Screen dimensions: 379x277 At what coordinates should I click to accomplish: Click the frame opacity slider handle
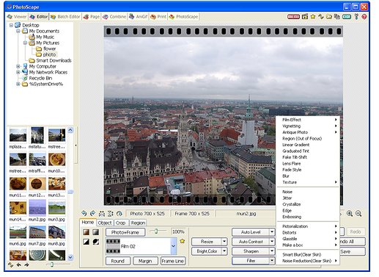click(156, 231)
